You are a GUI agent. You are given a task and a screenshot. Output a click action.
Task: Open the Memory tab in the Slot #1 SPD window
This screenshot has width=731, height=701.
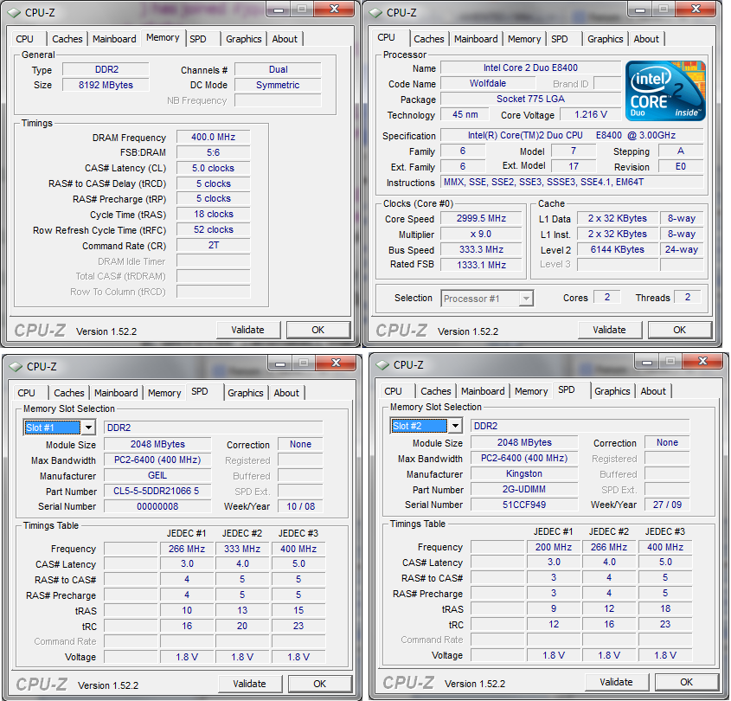point(164,393)
